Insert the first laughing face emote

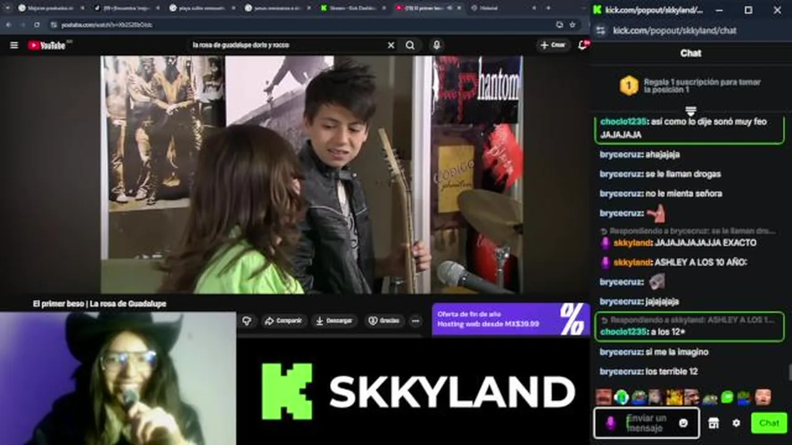604,397
